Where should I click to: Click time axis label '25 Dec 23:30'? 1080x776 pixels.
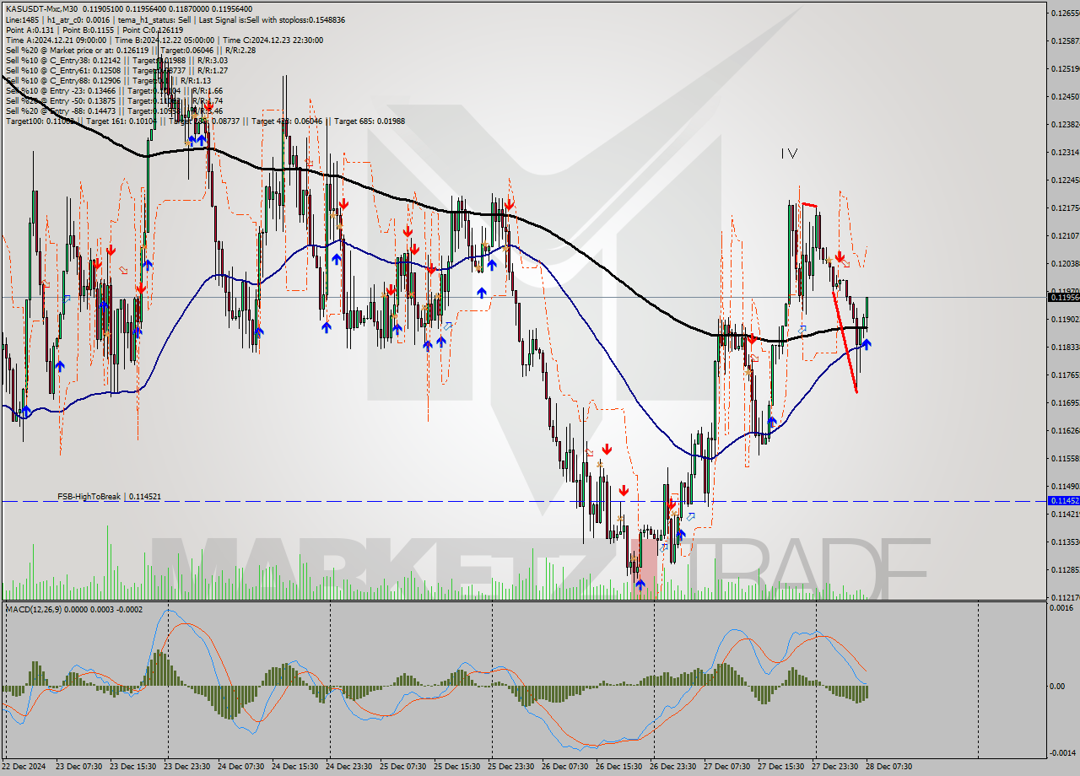point(511,766)
